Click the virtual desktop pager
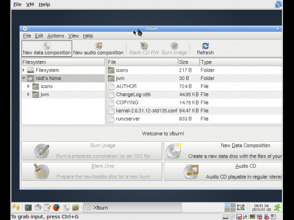Image resolution: width=294 pixels, height=220 pixels. click(230, 208)
